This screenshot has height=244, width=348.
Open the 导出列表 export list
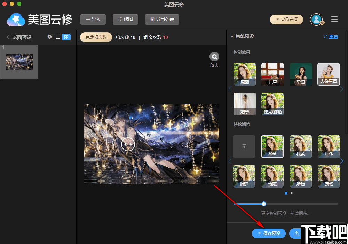[x=162, y=19]
